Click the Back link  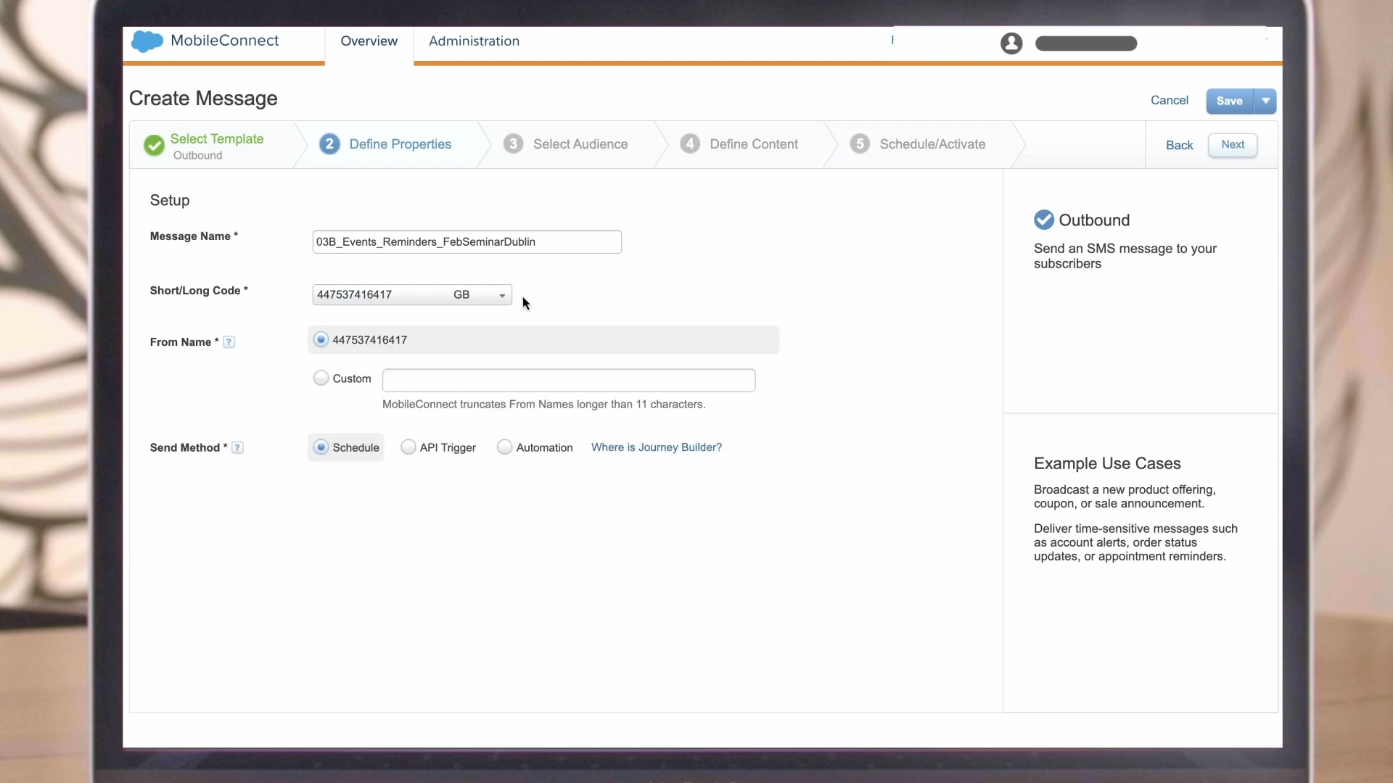coord(1179,146)
